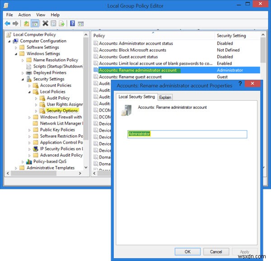Click the Back arrow toolbar icon

pos(7,23)
